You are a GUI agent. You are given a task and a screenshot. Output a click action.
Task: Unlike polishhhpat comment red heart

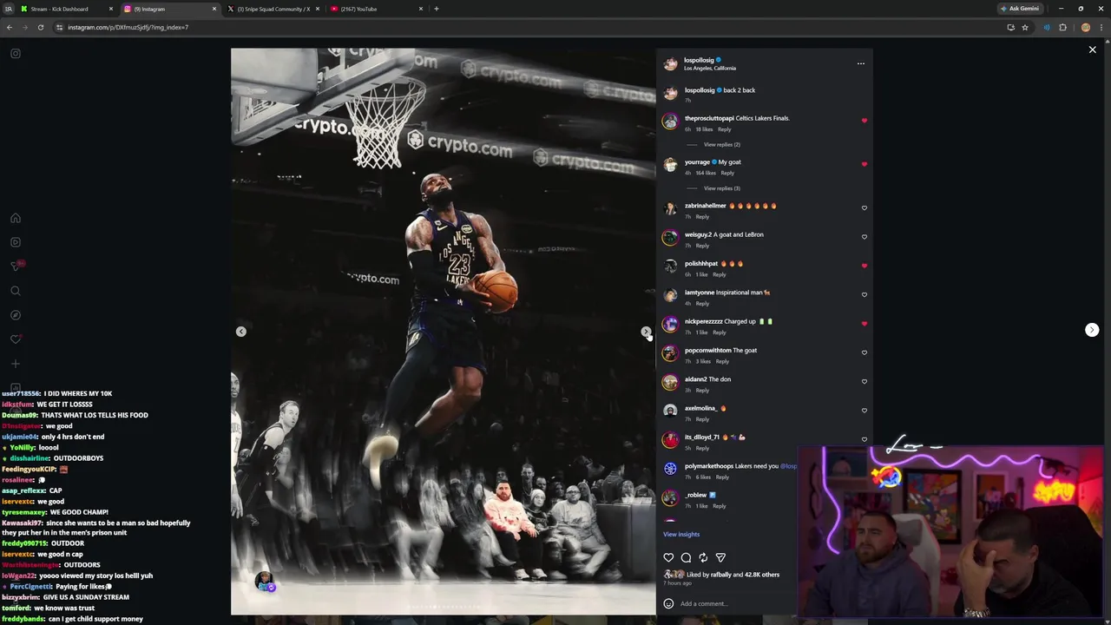coord(864,266)
